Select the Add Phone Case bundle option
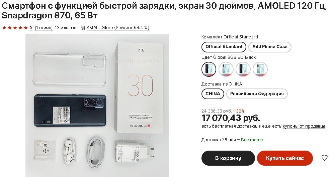Image resolution: width=335 pixels, height=177 pixels. coord(270,47)
